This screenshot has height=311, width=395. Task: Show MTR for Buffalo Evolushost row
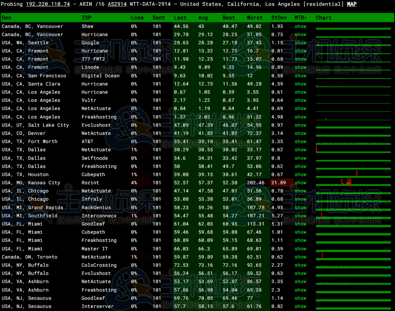(x=301, y=273)
